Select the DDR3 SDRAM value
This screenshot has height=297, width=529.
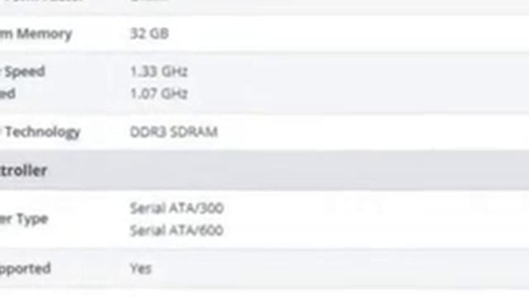174,132
